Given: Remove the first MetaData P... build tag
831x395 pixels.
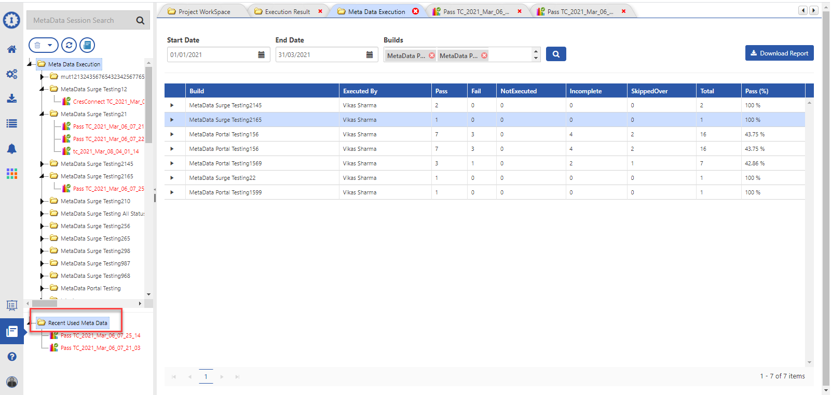Looking at the screenshot, I should [x=432, y=55].
